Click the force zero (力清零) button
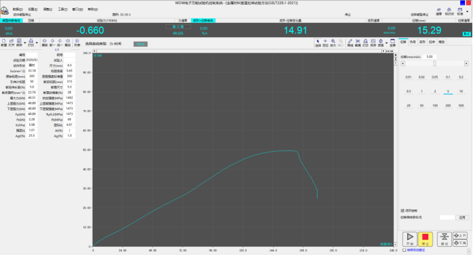Viewport: 473px width, 255px height. pyautogui.click(x=182, y=20)
